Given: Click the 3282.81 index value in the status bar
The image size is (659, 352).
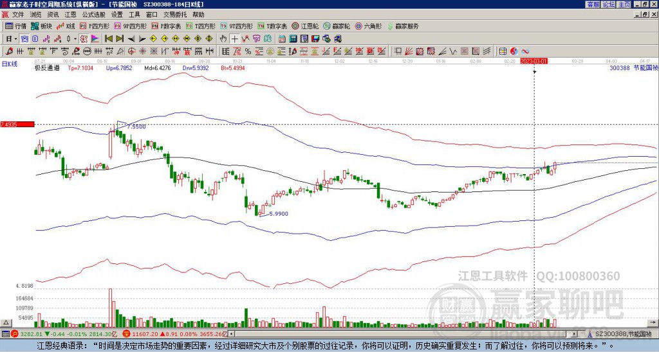Looking at the screenshot, I should pos(32,334).
